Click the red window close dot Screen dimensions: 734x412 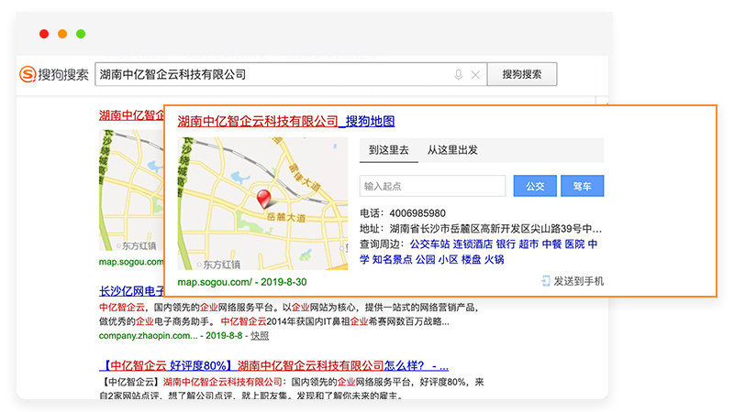pyautogui.click(x=44, y=34)
